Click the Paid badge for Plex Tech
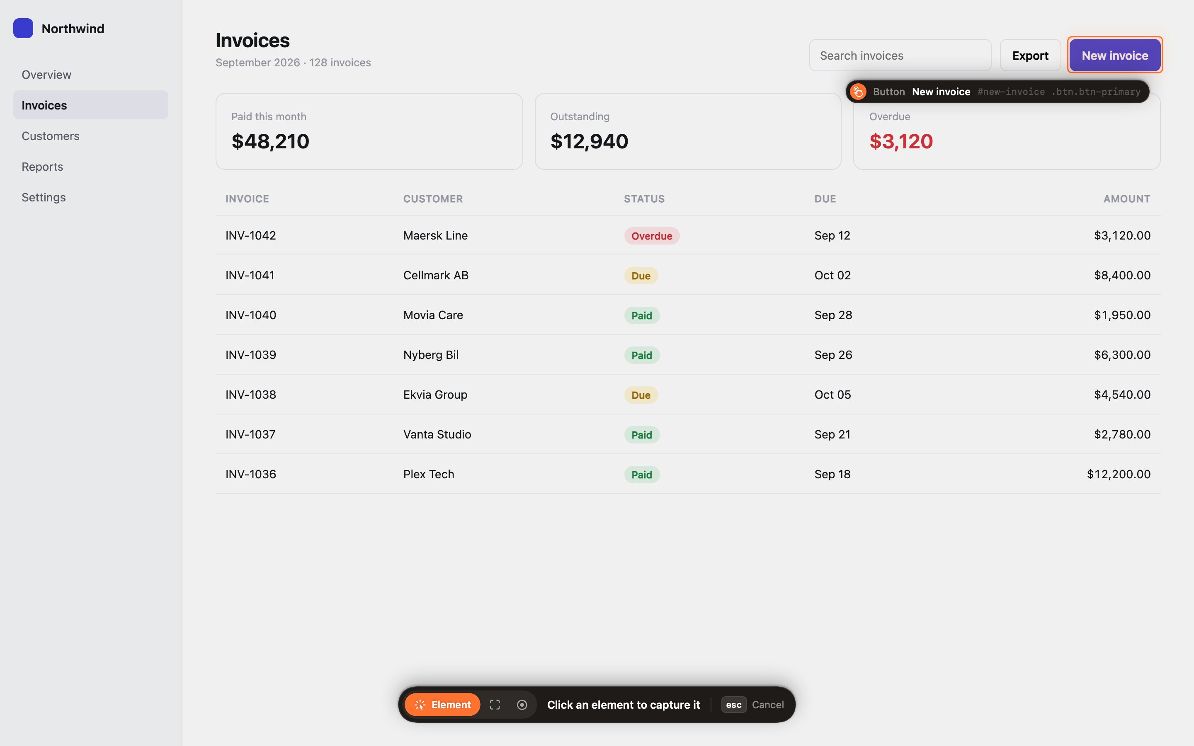Screen dimensions: 1194x746 point(641,475)
